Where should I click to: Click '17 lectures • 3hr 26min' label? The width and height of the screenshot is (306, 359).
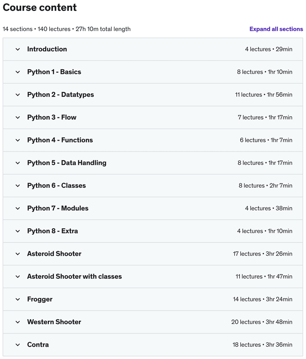click(263, 254)
